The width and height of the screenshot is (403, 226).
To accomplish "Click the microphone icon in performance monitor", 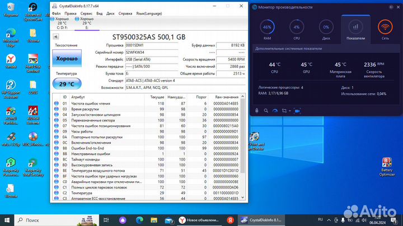I will [x=256, y=111].
